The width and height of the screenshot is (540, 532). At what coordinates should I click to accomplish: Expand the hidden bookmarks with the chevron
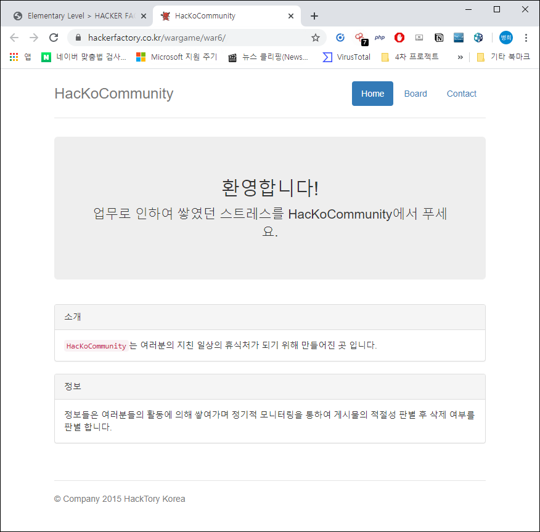pos(460,57)
